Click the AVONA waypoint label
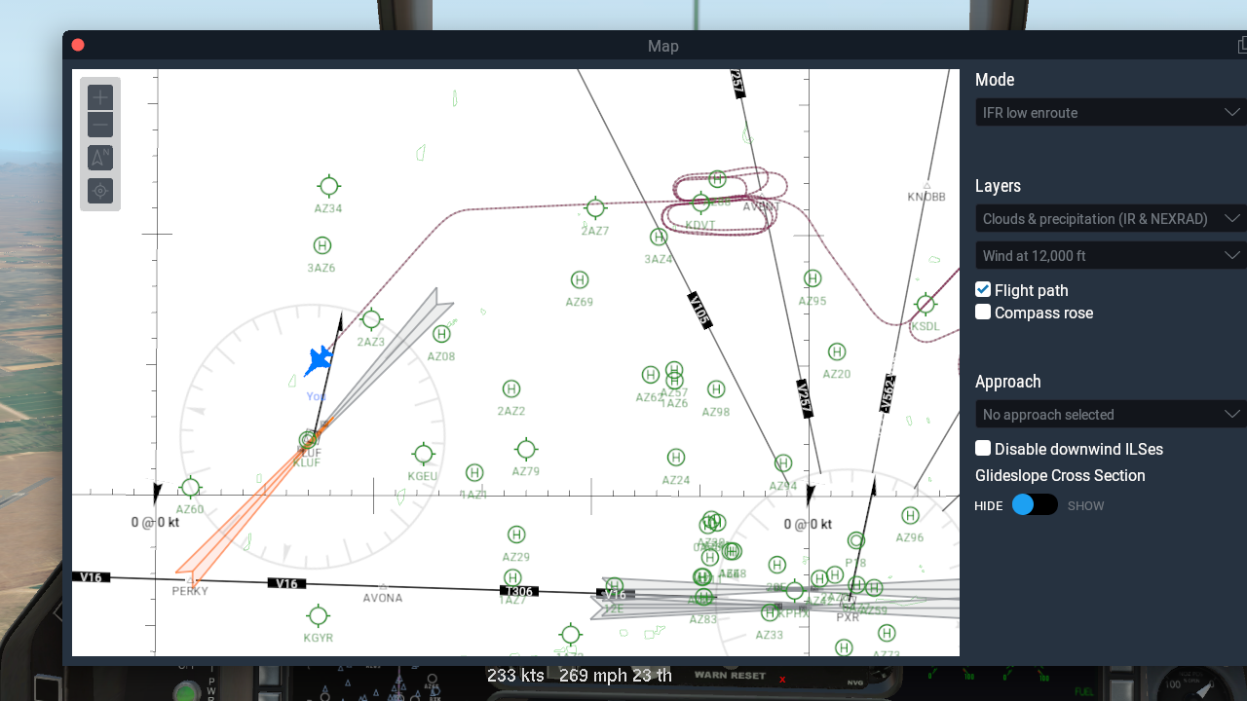This screenshot has width=1247, height=701. (383, 598)
